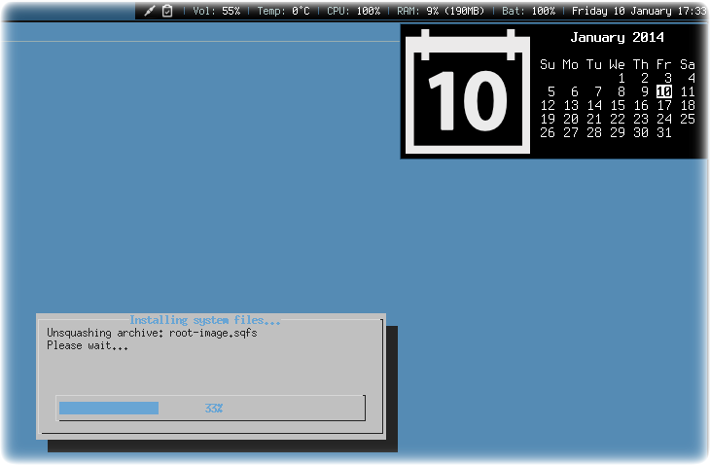710x465 pixels.
Task: Click the RAM: 9% (190MB) indicator
Action: tap(441, 11)
